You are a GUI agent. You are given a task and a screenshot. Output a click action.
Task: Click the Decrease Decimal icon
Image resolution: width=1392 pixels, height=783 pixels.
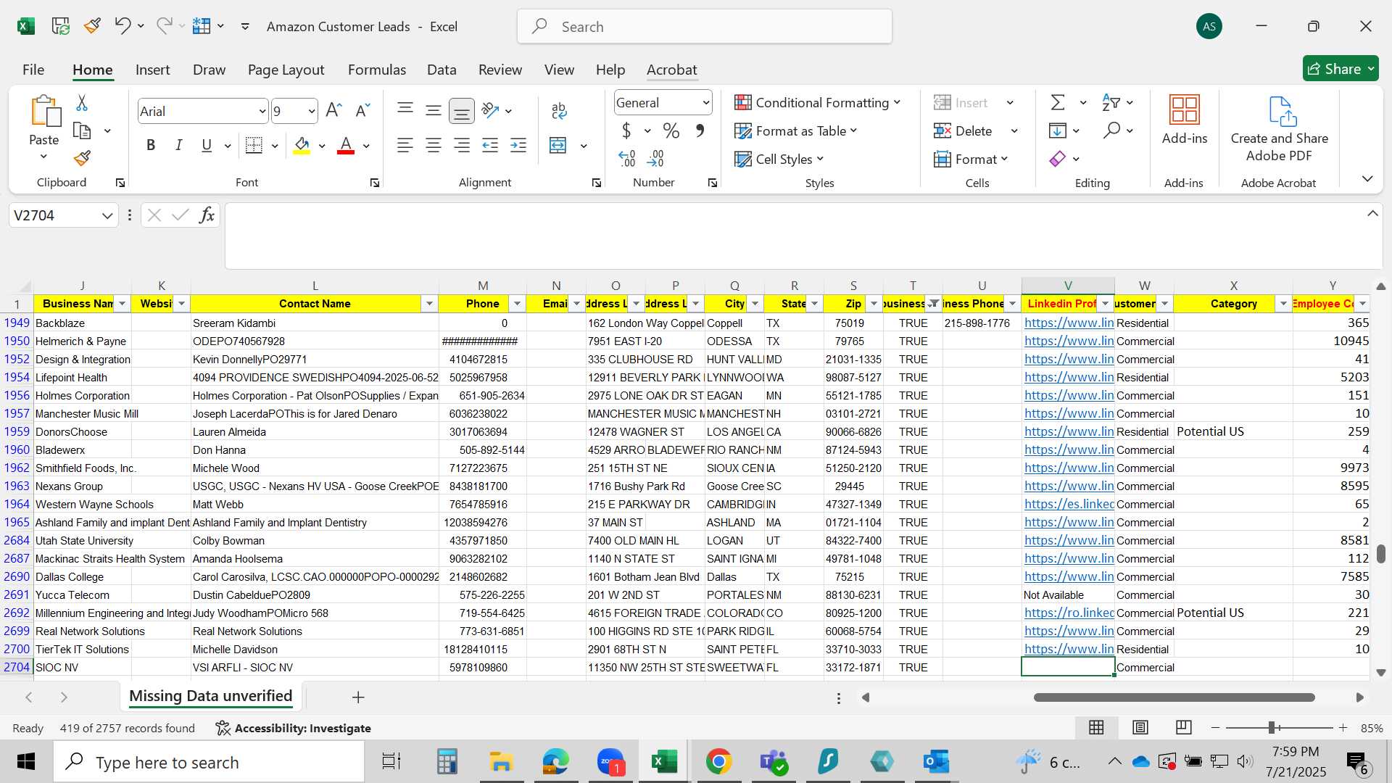[x=656, y=158]
